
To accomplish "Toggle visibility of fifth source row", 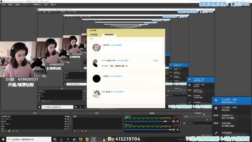I will 66,127.
